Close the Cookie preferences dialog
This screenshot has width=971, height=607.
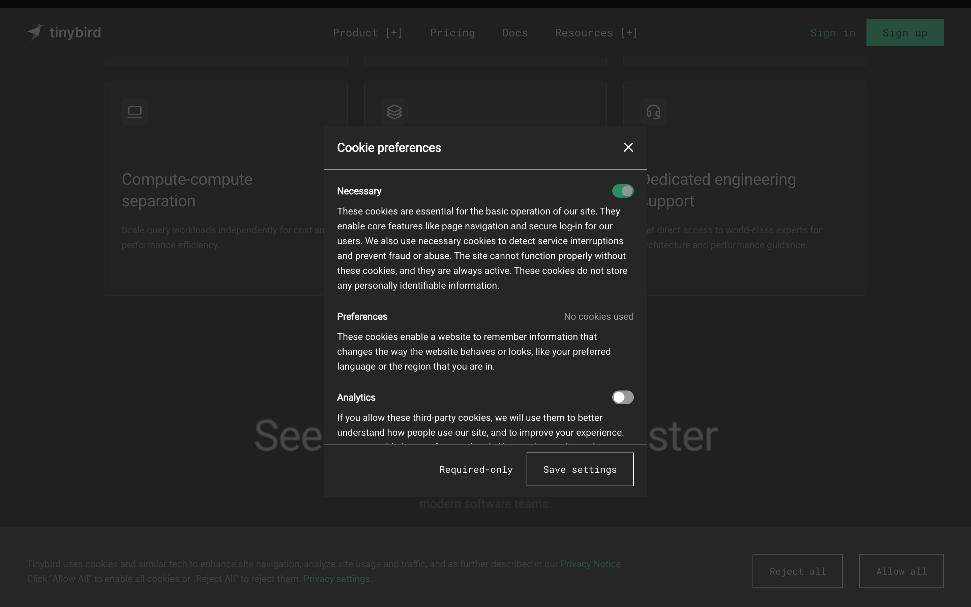(628, 147)
